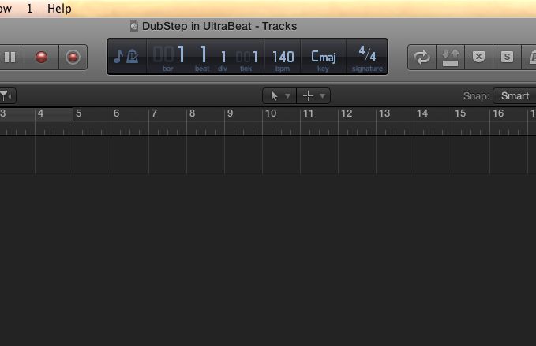This screenshot has height=346, width=536.
Task: Click the note icon in the LCD display
Action: [x=118, y=57]
